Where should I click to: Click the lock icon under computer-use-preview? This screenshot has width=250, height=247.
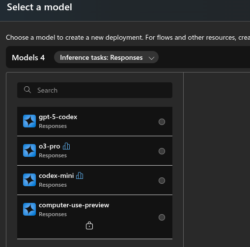pyautogui.click(x=89, y=225)
